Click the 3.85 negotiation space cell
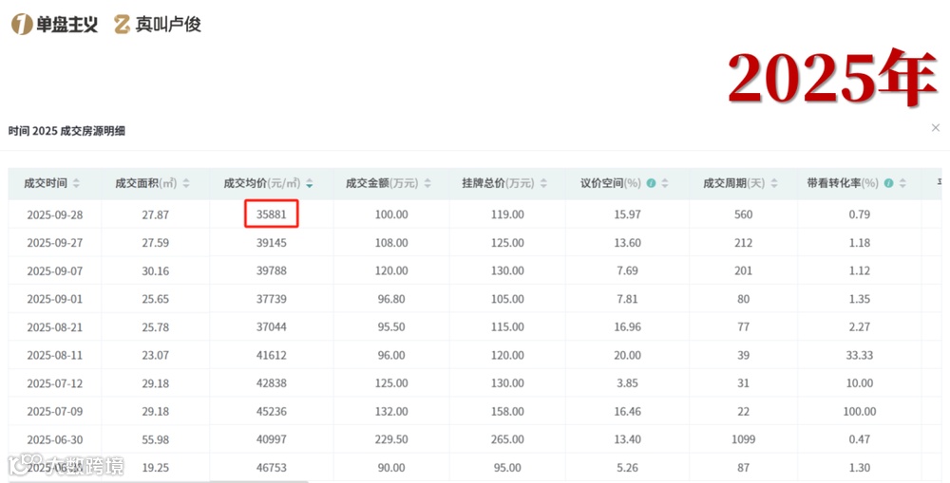Image resolution: width=950 pixels, height=483 pixels. point(627,383)
